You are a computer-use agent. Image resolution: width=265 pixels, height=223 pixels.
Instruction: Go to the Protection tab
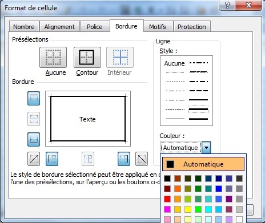(x=192, y=27)
